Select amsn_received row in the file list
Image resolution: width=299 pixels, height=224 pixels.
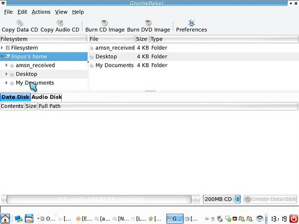(194, 48)
